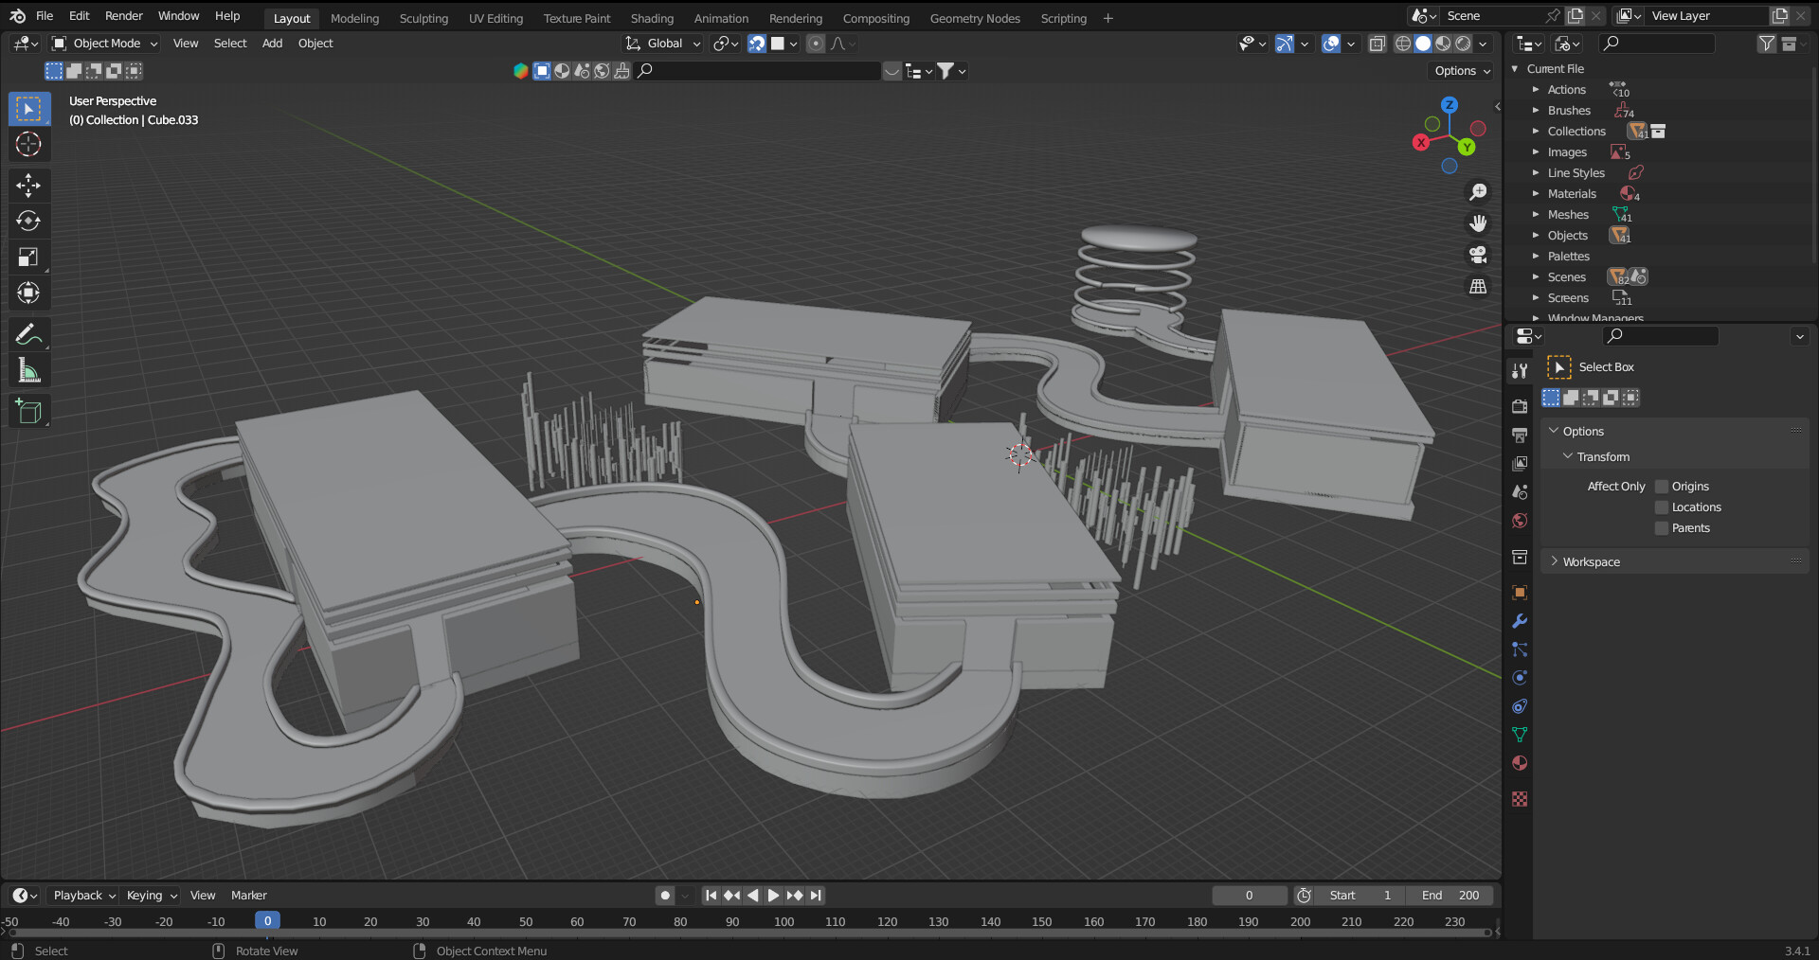Viewport: 1819px width, 960px height.
Task: Click frame 100 on the timeline
Action: click(x=783, y=921)
